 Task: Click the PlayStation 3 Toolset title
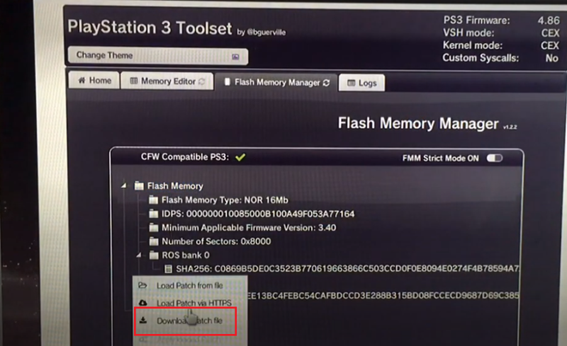[150, 28]
